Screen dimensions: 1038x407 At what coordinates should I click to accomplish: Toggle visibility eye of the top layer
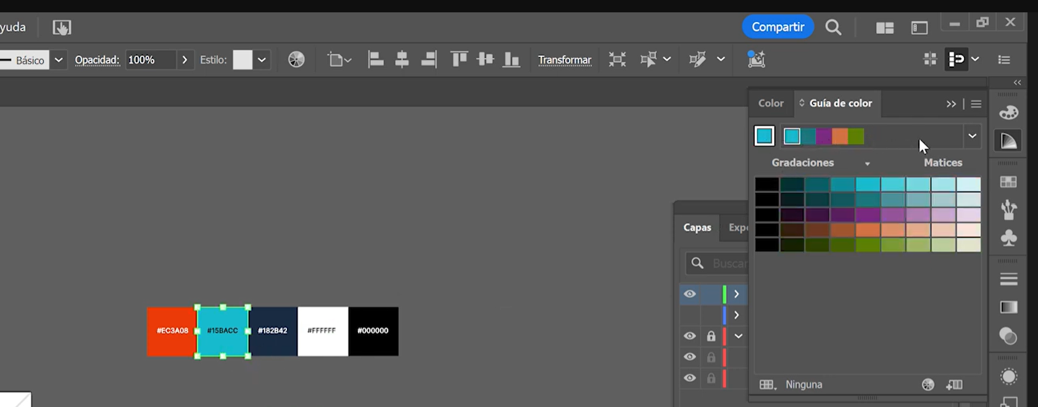tap(689, 294)
